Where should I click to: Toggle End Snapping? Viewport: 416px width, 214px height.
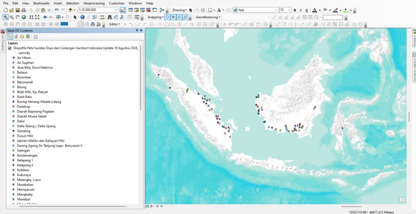(173, 17)
